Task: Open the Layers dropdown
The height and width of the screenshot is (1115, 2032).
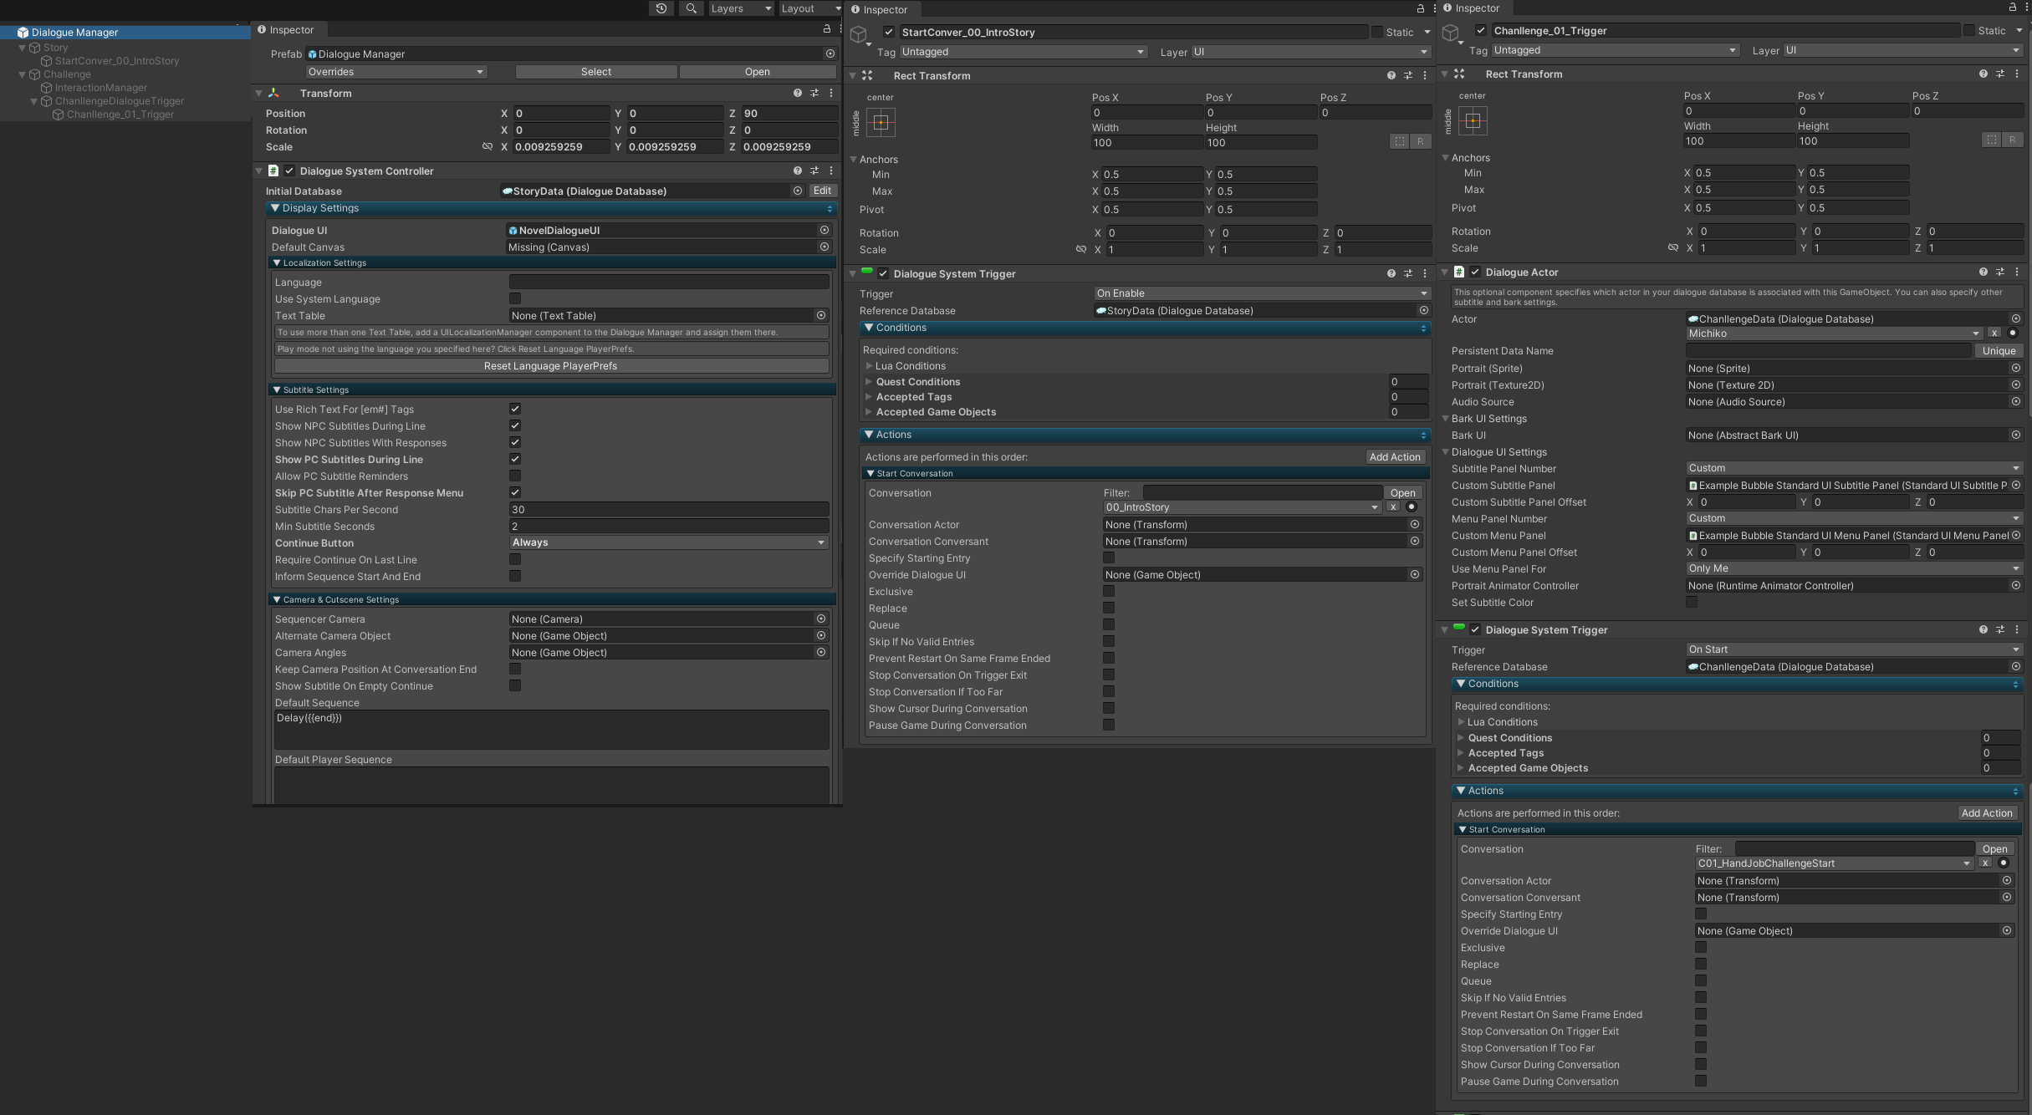Action: tap(741, 8)
